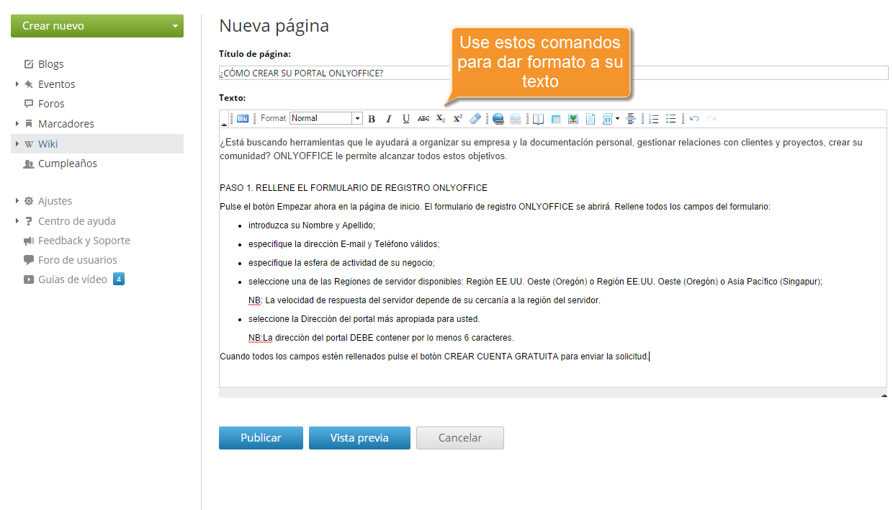Viewport: 893px width, 510px height.
Task: Select Wiki in the sidebar
Action: 97,144
